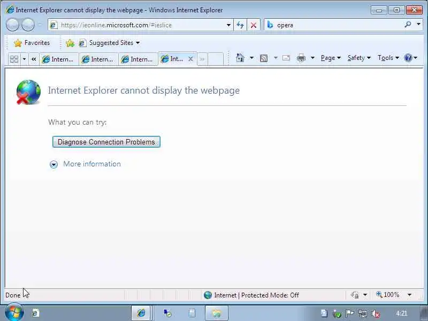Image resolution: width=428 pixels, height=321 pixels.
Task: Go to the Home page icon
Action: coord(240,58)
